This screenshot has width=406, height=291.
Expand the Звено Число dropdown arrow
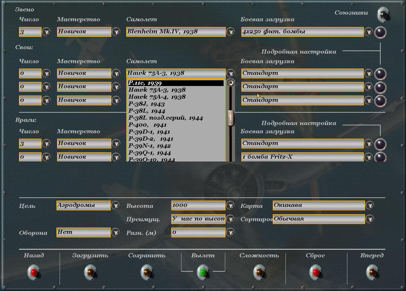tap(47, 32)
